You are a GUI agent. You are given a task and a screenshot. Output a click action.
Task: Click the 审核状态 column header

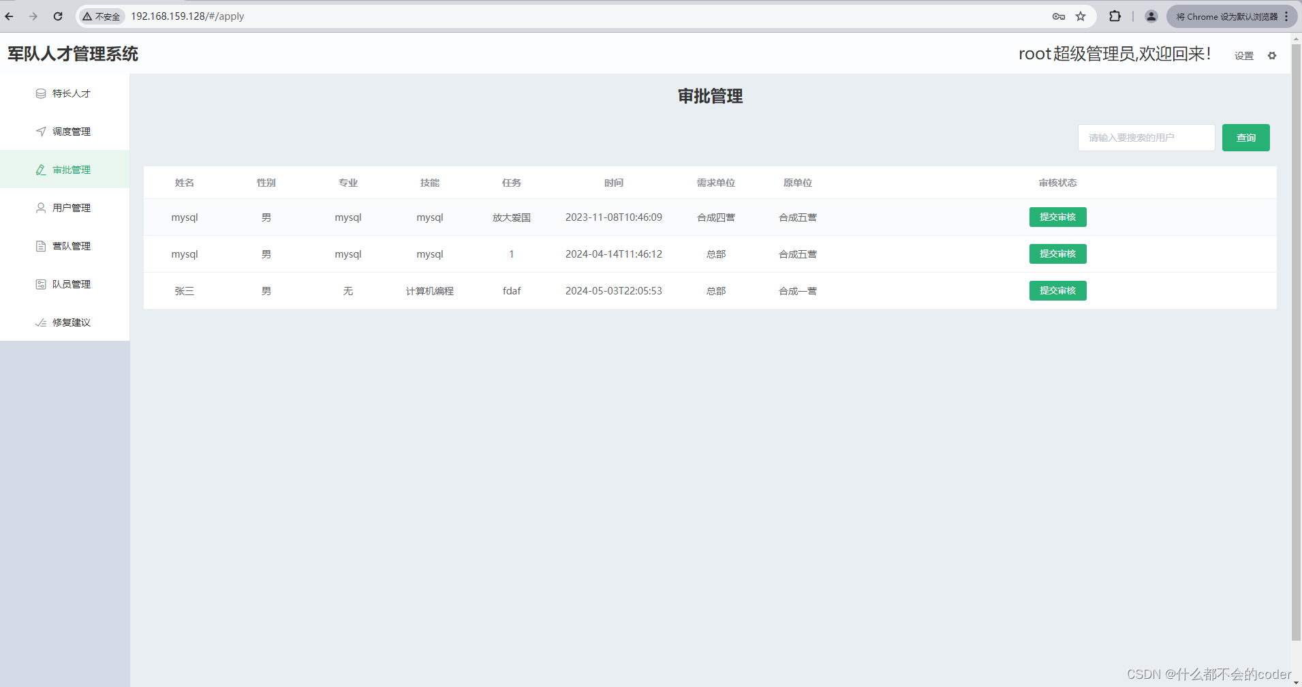(1057, 183)
